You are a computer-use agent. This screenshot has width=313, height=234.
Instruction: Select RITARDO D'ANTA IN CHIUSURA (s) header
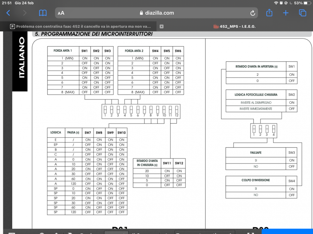pos(147,163)
